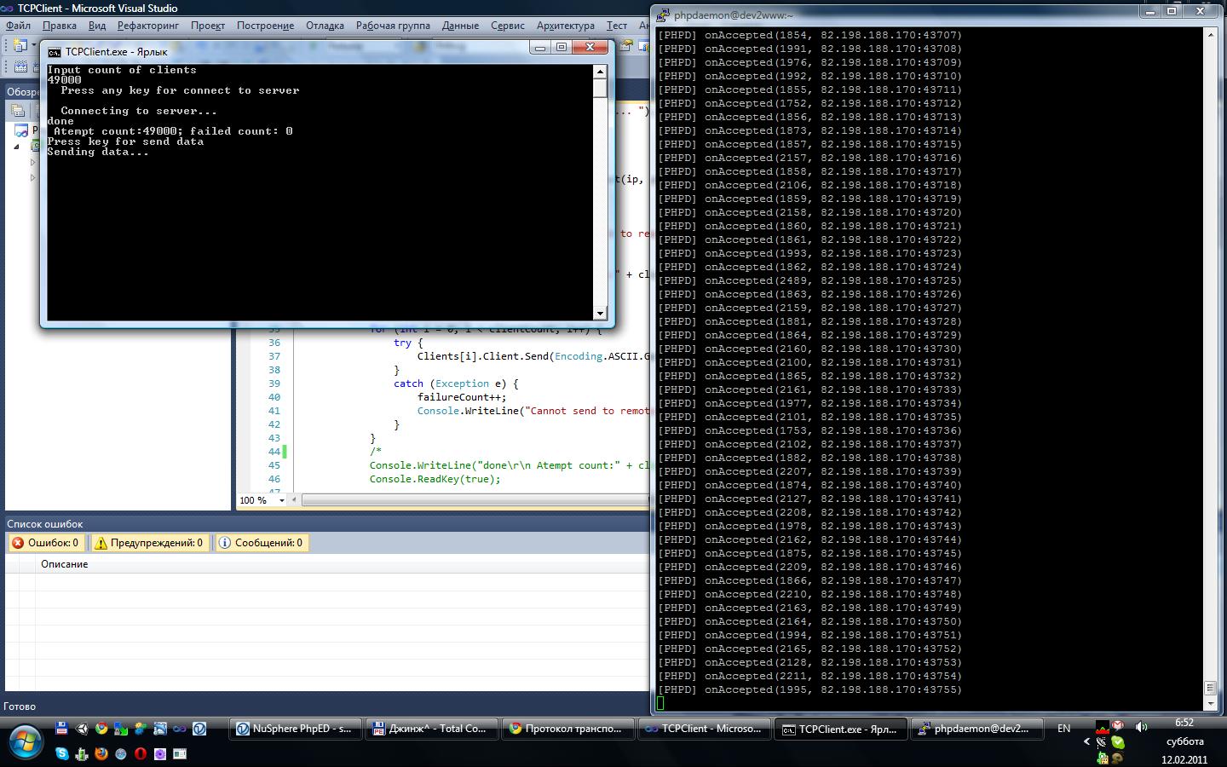This screenshot has height=767, width=1227.
Task: Click the info icon in Сообщений filter
Action: click(x=225, y=543)
